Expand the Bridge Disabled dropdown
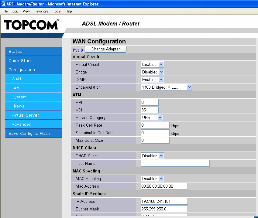Image resolution: width=258 pixels, height=218 pixels. [x=152, y=72]
